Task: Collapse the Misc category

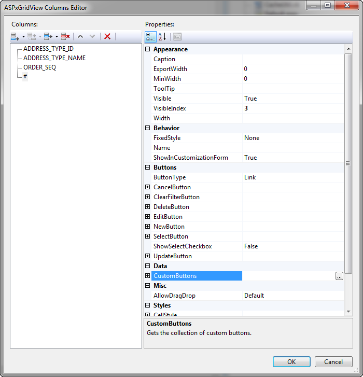Action: [148, 286]
